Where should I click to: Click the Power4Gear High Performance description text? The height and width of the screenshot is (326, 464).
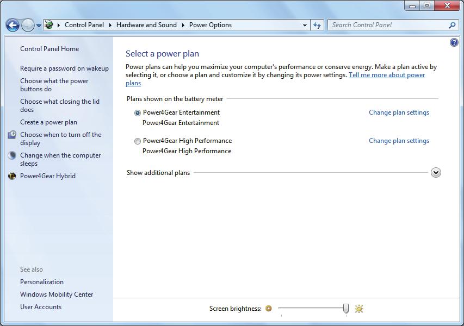pos(187,151)
